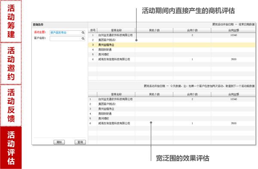Screen dimensions: 258x169
Task: Click the red 活动主题 field label
Action: point(40,32)
